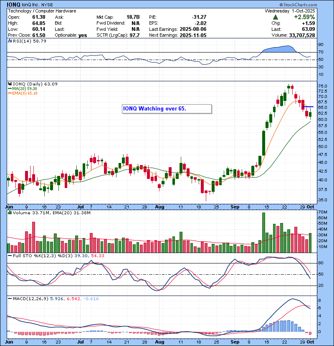Click the Last Earnings date 2025-08-06
This screenshot has width=334, height=346.
click(x=193, y=29)
